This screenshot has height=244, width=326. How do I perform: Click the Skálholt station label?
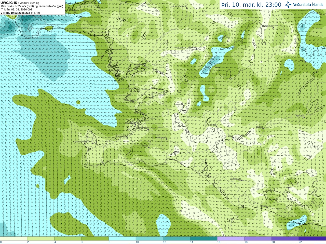[212, 125]
